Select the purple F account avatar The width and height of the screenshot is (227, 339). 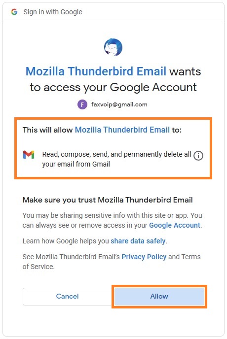[x=82, y=104]
